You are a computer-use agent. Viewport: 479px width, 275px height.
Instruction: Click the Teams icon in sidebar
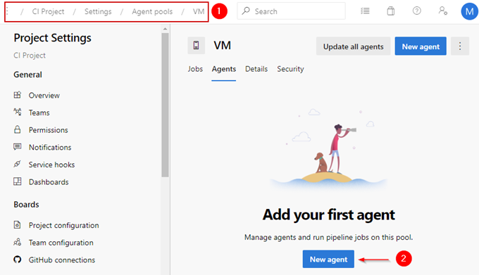[18, 112]
